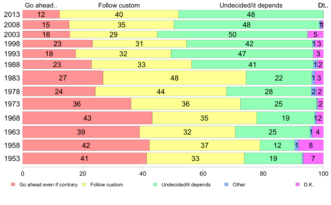331x205 pixels.
Task: Click the Go ahead.. column header
Action: pyautogui.click(x=41, y=5)
